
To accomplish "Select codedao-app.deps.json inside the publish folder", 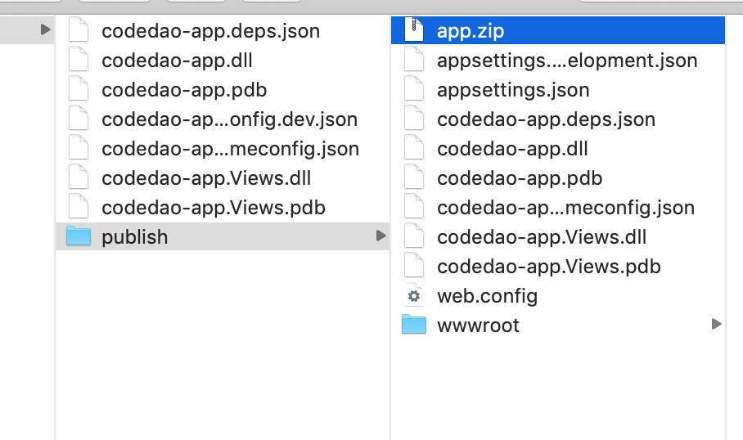I will point(546,119).
